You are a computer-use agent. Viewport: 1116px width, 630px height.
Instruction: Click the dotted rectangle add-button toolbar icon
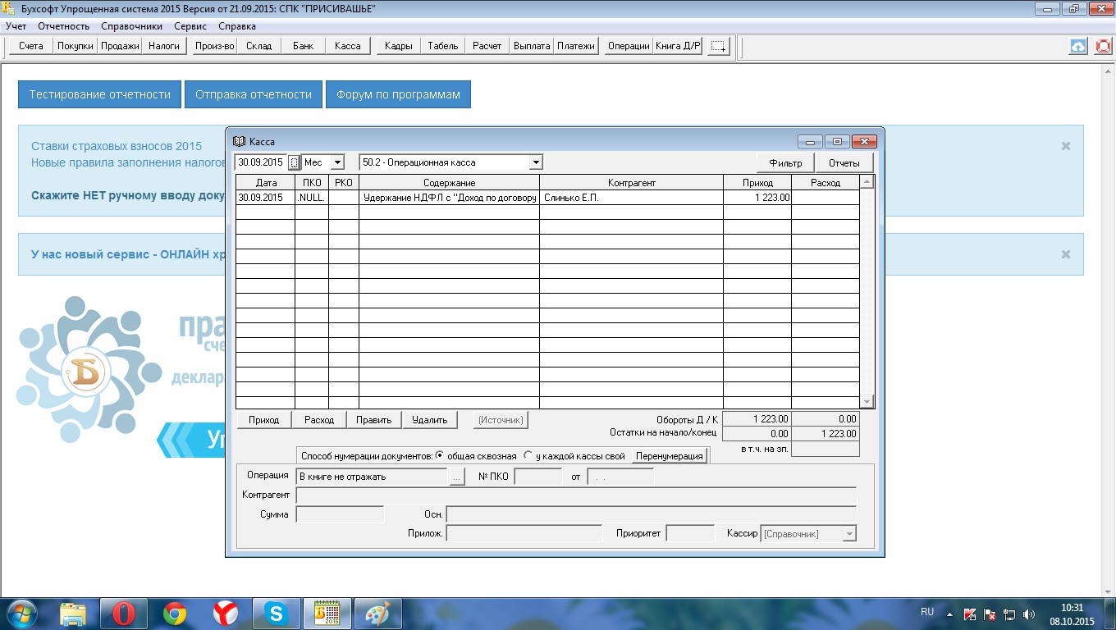[719, 47]
